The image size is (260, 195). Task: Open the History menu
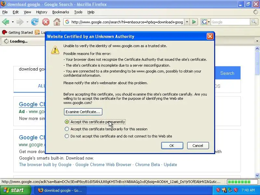click(x=42, y=12)
